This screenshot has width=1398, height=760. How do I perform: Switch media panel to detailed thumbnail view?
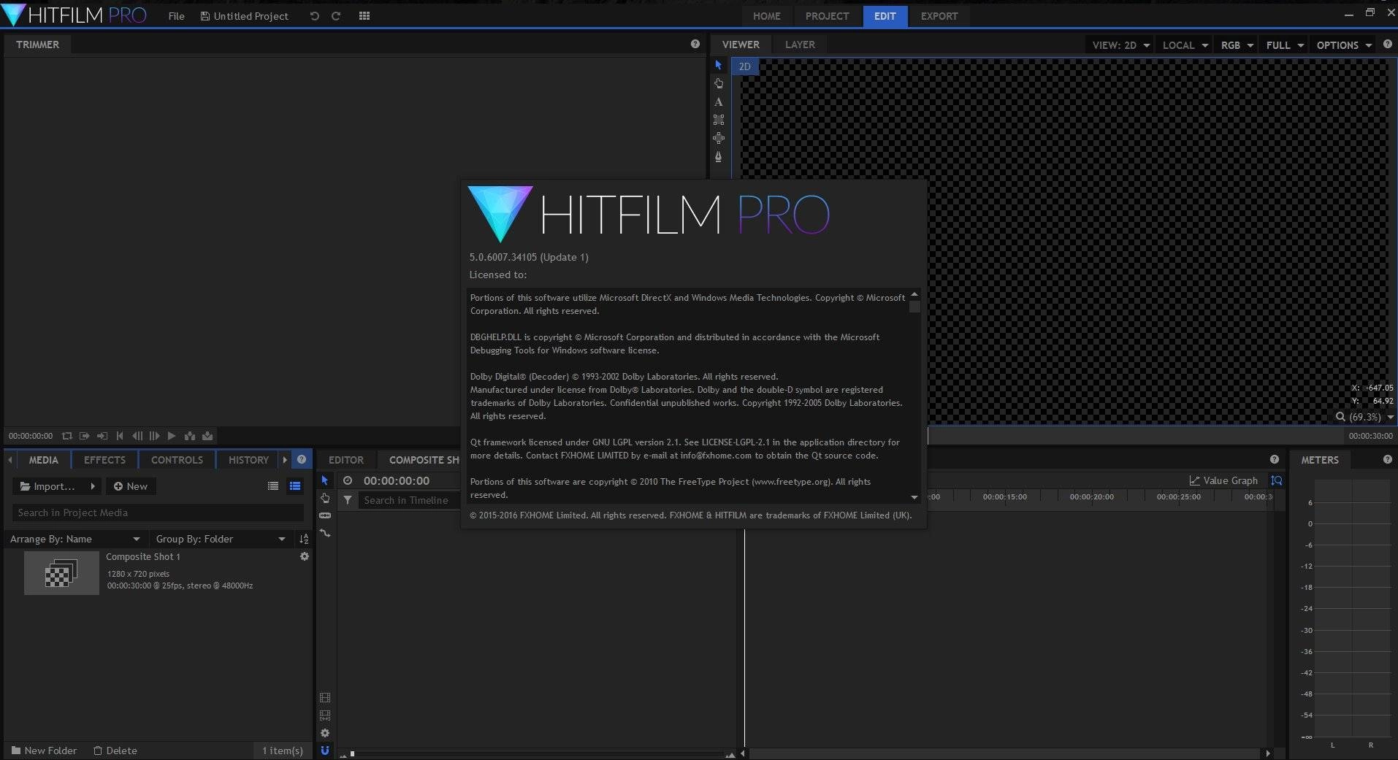[x=295, y=486]
